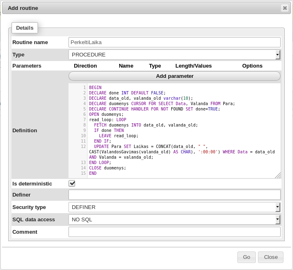The image size is (293, 270).
Task: Close the Add routine dialog with X icon
Action: (284, 8)
